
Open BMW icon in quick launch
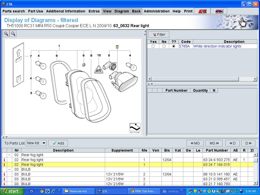pyautogui.click(x=47, y=191)
